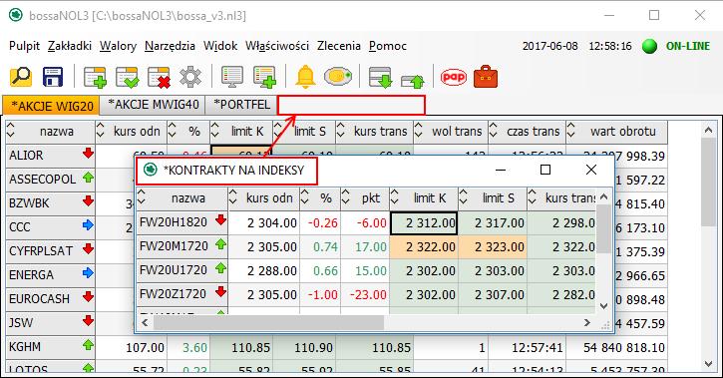Close the KONTRAKTY NA INDEKSY window
The width and height of the screenshot is (723, 378).
tap(591, 171)
